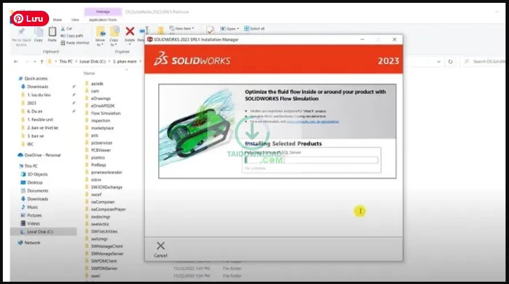This screenshot has width=509, height=284.
Task: Minimize the Installation Manager window
Action: click(362, 39)
